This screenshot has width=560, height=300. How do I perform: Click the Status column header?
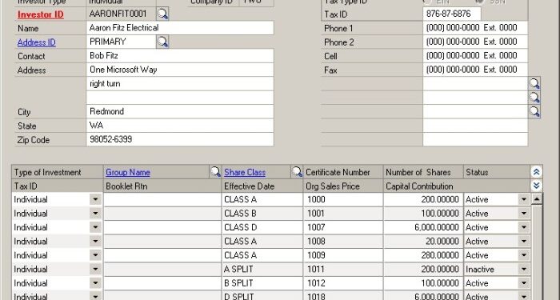point(497,172)
